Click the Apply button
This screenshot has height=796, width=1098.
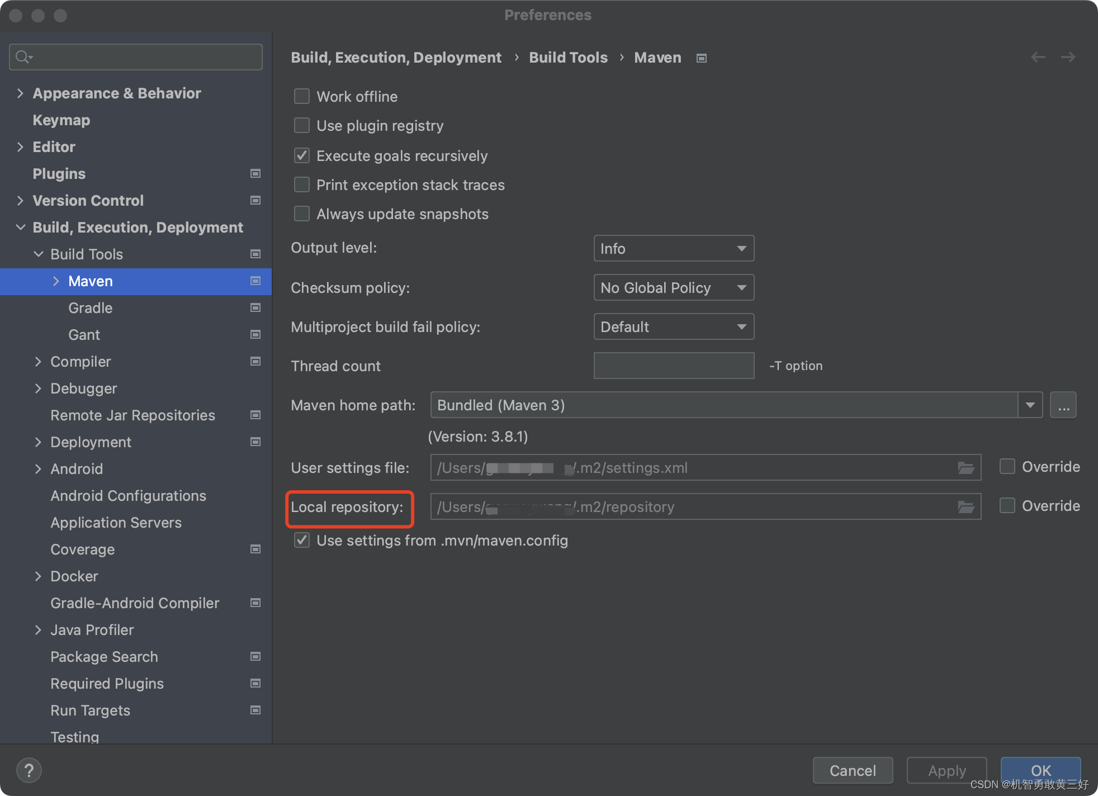pos(946,770)
